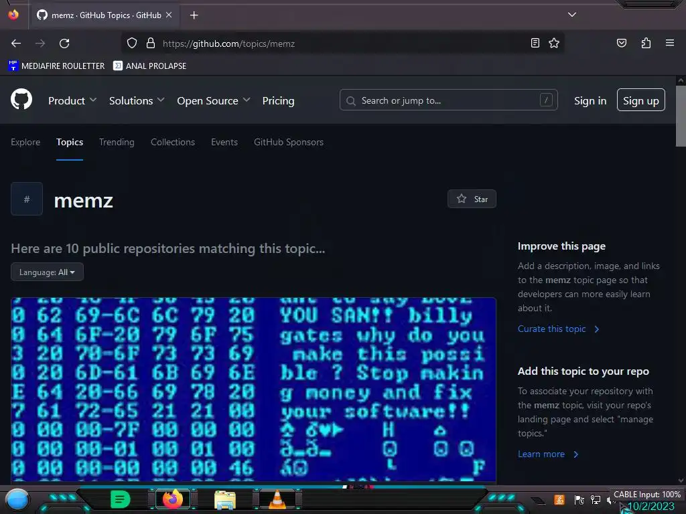Click the site security padlock icon
Screen dimensions: 686x514
click(x=151, y=44)
